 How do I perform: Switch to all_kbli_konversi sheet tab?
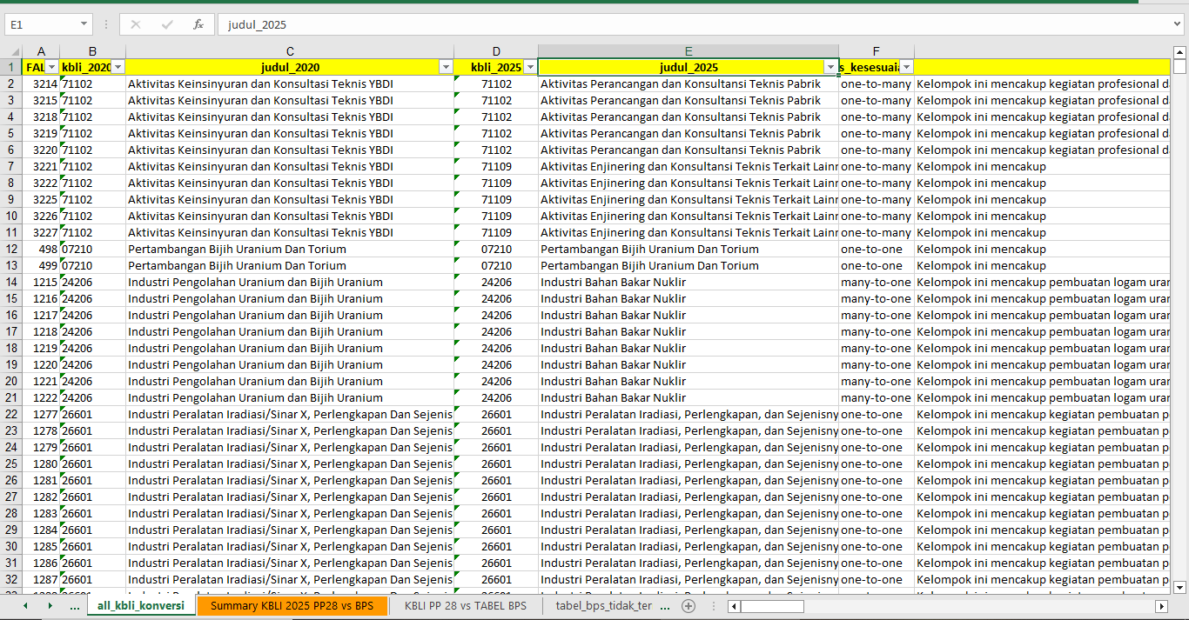(140, 605)
